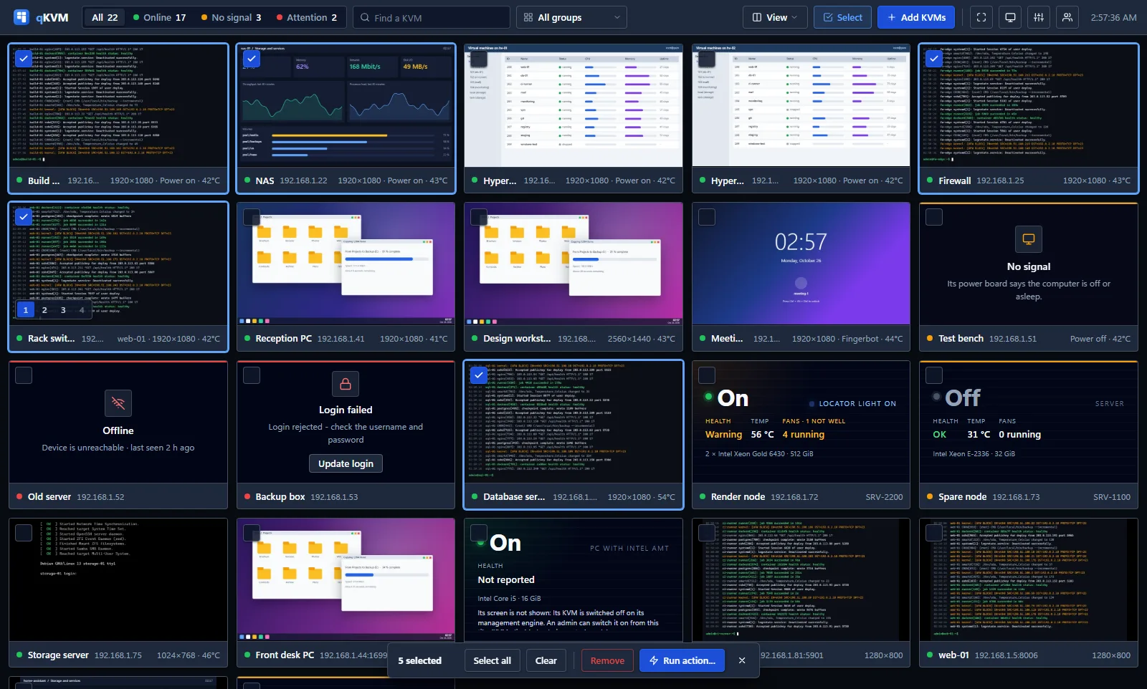
Task: Click the lock icon on Backup box
Action: (346, 384)
